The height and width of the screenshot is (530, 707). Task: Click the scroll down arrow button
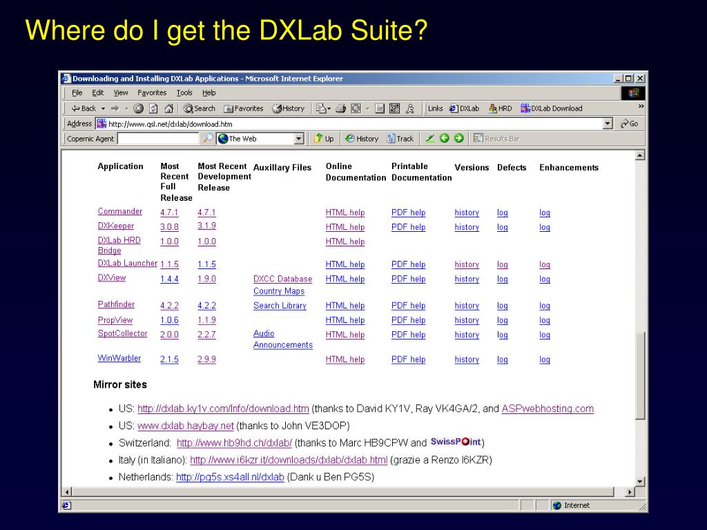tap(640, 481)
